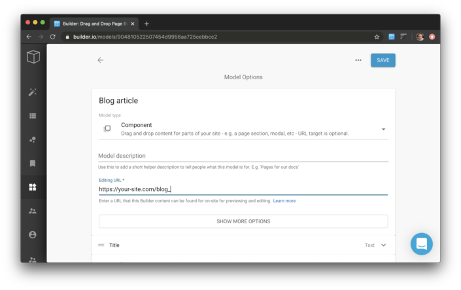
Task: Click the lock site info icon
Action: pyautogui.click(x=67, y=37)
